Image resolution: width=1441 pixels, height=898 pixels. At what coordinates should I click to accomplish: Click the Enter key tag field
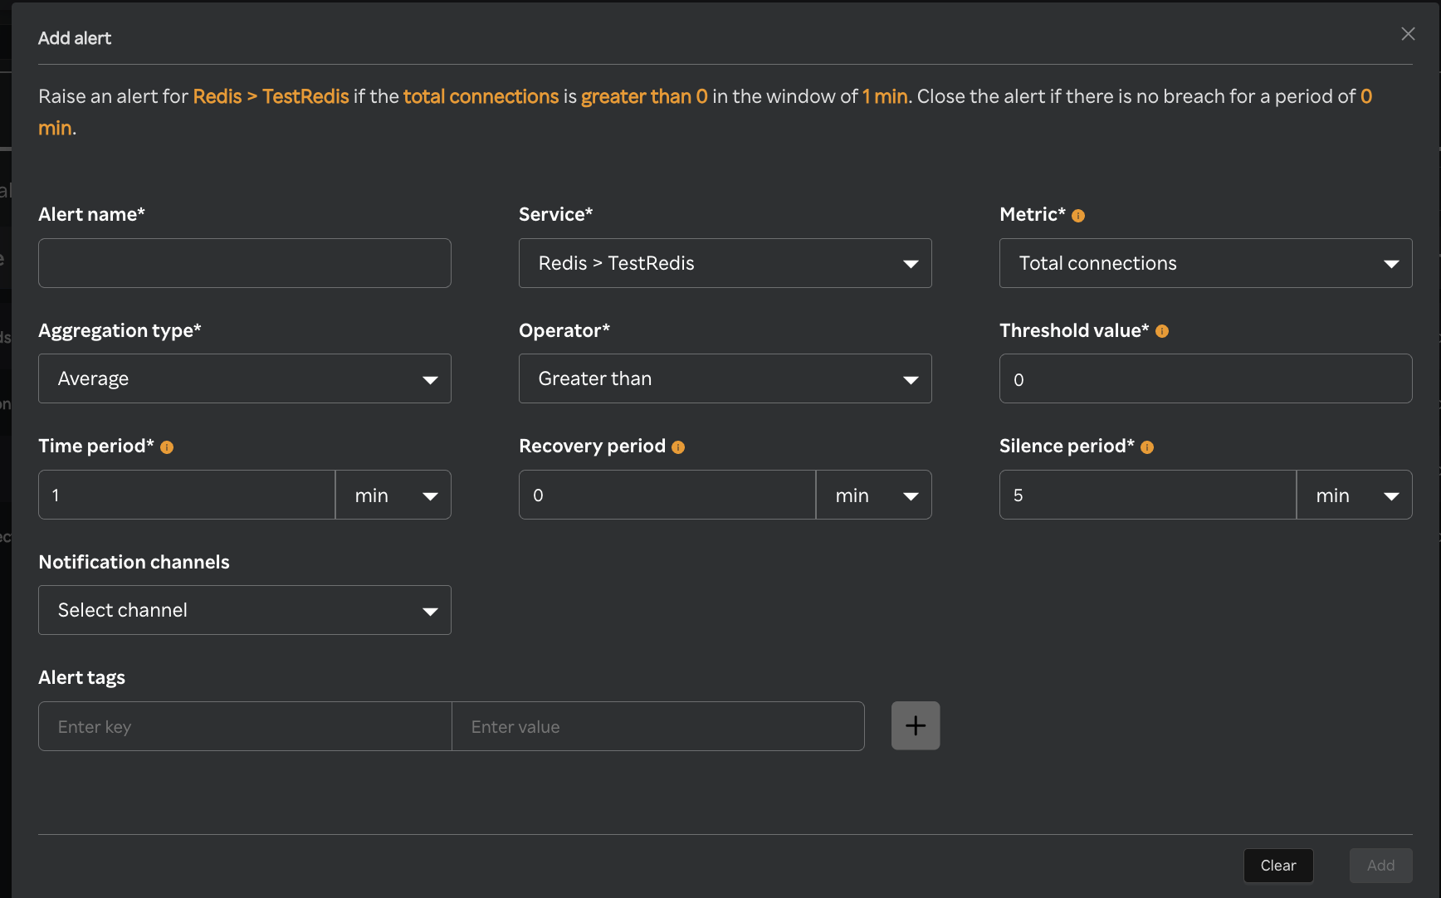click(245, 726)
